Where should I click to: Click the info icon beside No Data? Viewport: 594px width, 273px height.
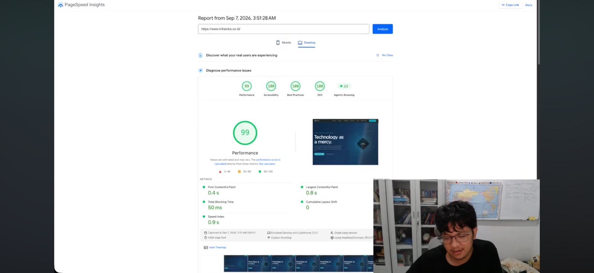coord(378,55)
